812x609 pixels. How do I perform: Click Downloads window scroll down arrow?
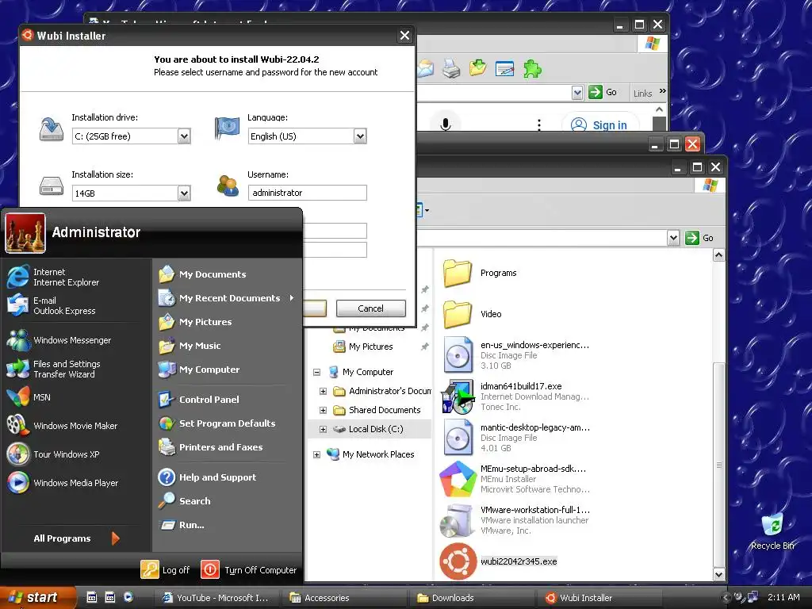718,574
